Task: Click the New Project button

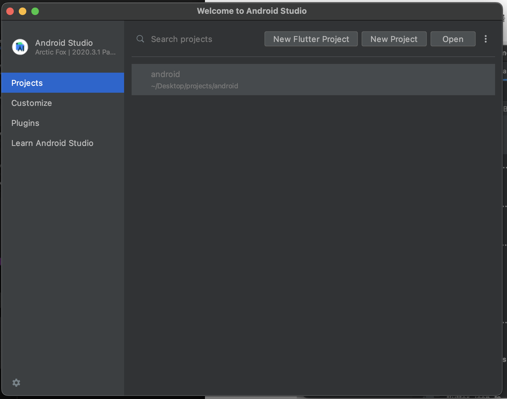Action: (394, 39)
